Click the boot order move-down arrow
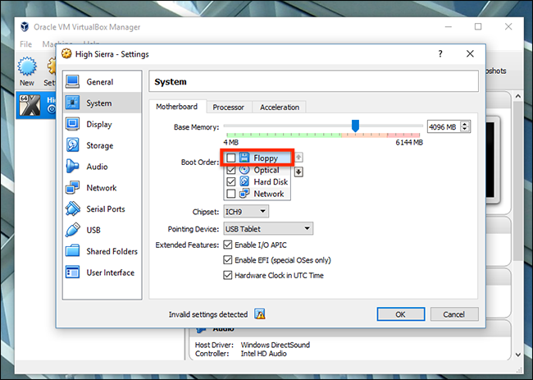Viewport: 533px width, 380px height. point(298,172)
